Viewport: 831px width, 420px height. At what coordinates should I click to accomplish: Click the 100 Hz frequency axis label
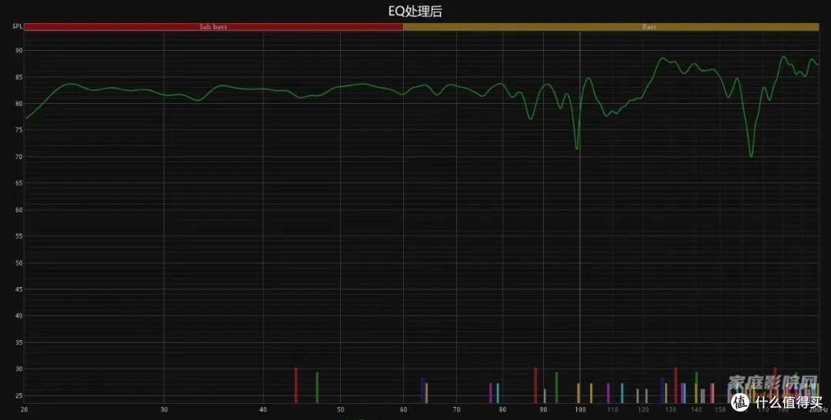click(580, 409)
